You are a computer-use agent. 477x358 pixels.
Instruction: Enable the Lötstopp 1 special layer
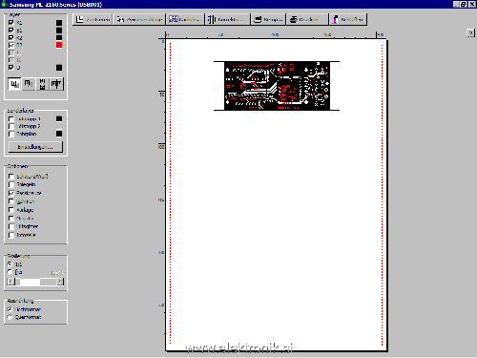click(11, 119)
